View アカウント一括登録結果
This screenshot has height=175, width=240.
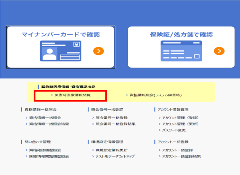(181, 156)
